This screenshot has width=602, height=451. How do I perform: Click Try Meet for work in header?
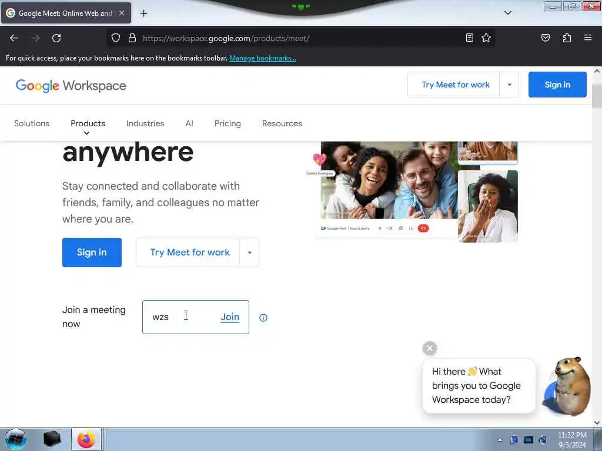click(x=456, y=85)
